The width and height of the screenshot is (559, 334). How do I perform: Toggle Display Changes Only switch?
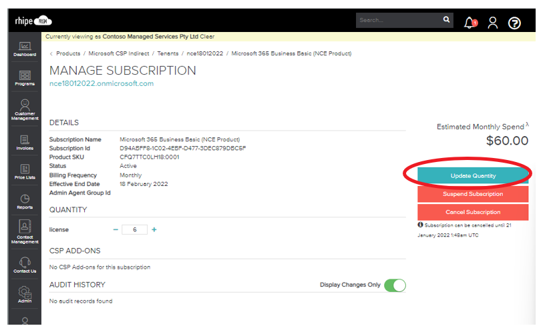pos(395,285)
